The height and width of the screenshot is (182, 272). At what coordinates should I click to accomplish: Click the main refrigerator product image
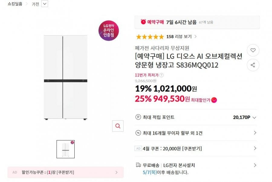(66, 78)
